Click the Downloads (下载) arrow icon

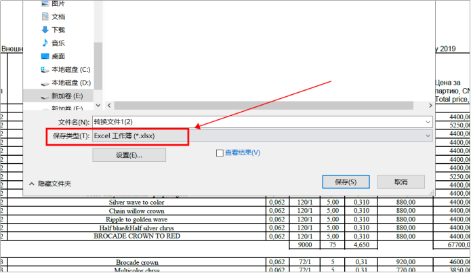pyautogui.click(x=45, y=30)
